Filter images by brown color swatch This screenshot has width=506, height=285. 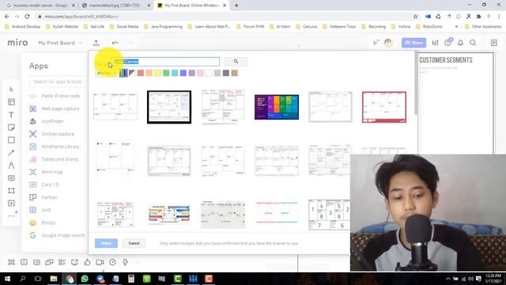(234, 73)
